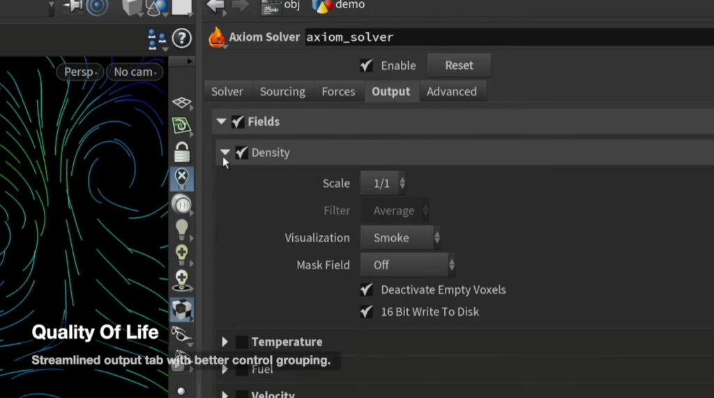Select the disabled lighting bulb icon
The image size is (714, 398).
[x=182, y=178]
